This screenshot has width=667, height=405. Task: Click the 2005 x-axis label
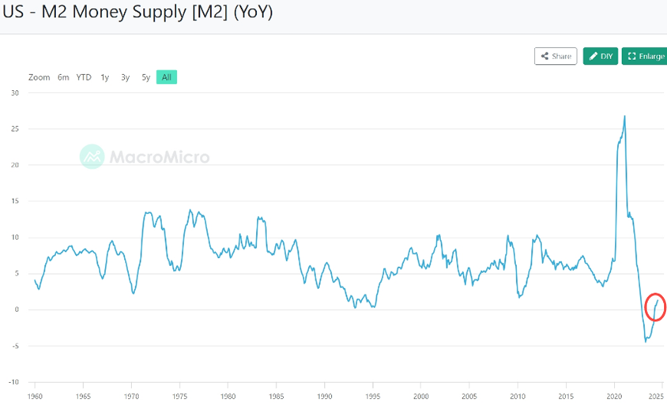point(469,396)
